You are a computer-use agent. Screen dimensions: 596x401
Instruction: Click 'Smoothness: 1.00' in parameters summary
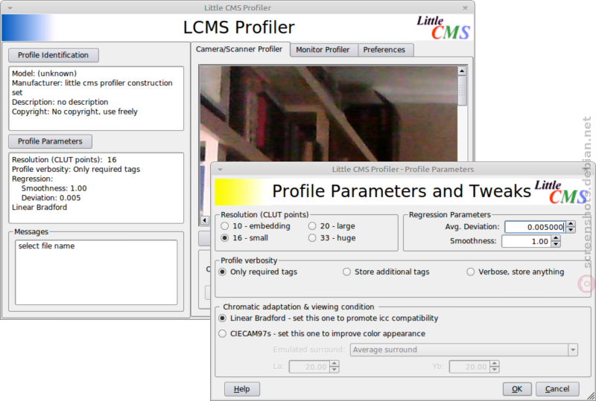coord(54,188)
